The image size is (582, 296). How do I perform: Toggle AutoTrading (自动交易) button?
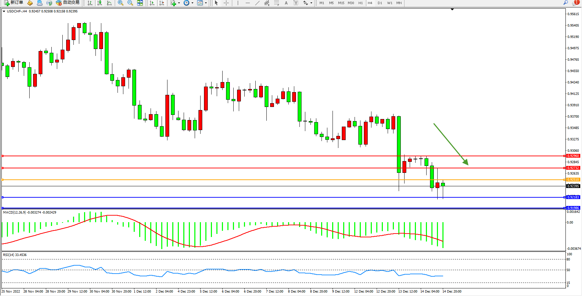[x=68, y=3]
